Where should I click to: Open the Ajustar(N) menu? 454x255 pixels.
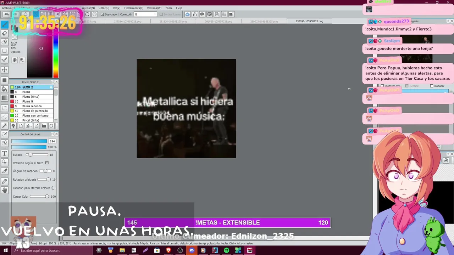[88, 8]
